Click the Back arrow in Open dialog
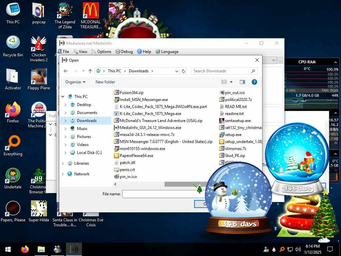 point(66,71)
